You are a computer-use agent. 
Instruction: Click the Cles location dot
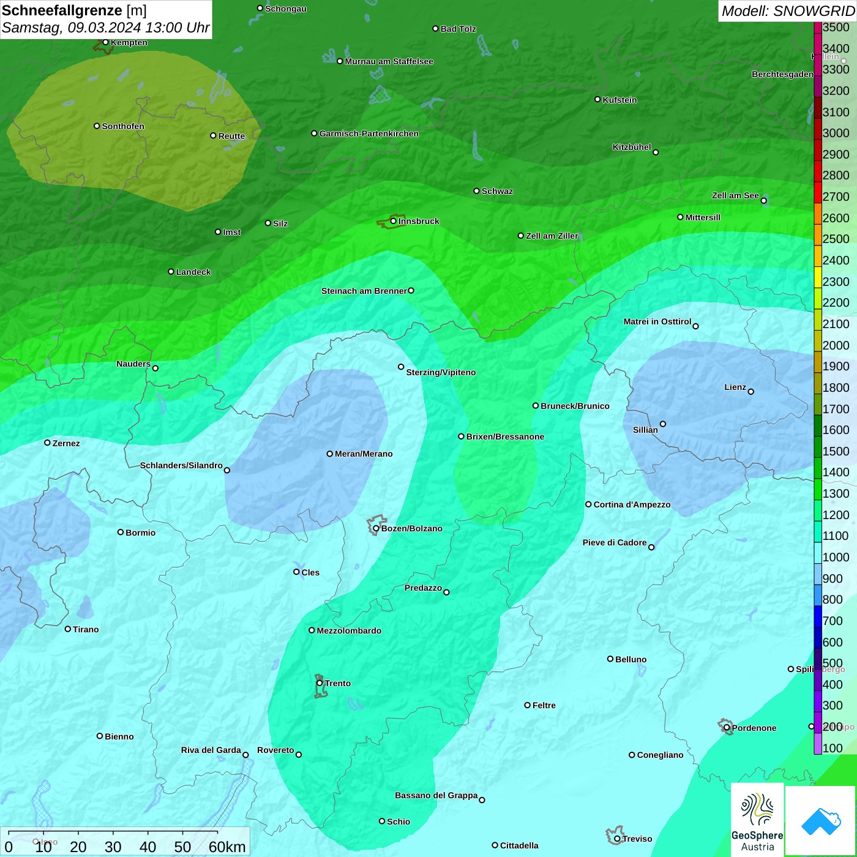click(x=296, y=572)
